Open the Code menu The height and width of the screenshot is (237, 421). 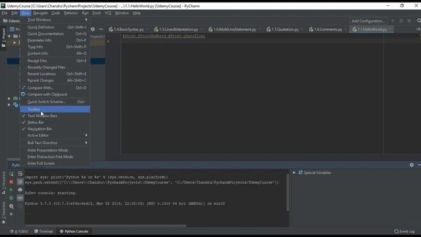pyautogui.click(x=55, y=13)
